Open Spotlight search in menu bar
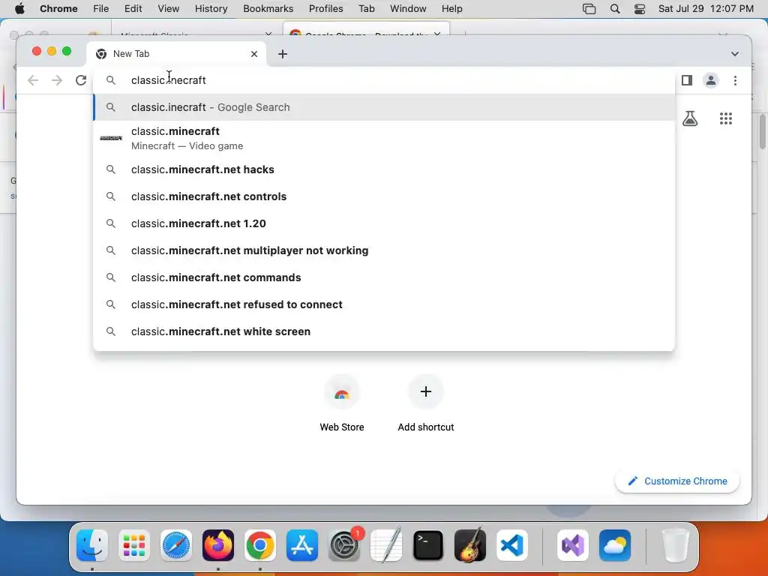Viewport: 768px width, 576px height. (x=615, y=9)
